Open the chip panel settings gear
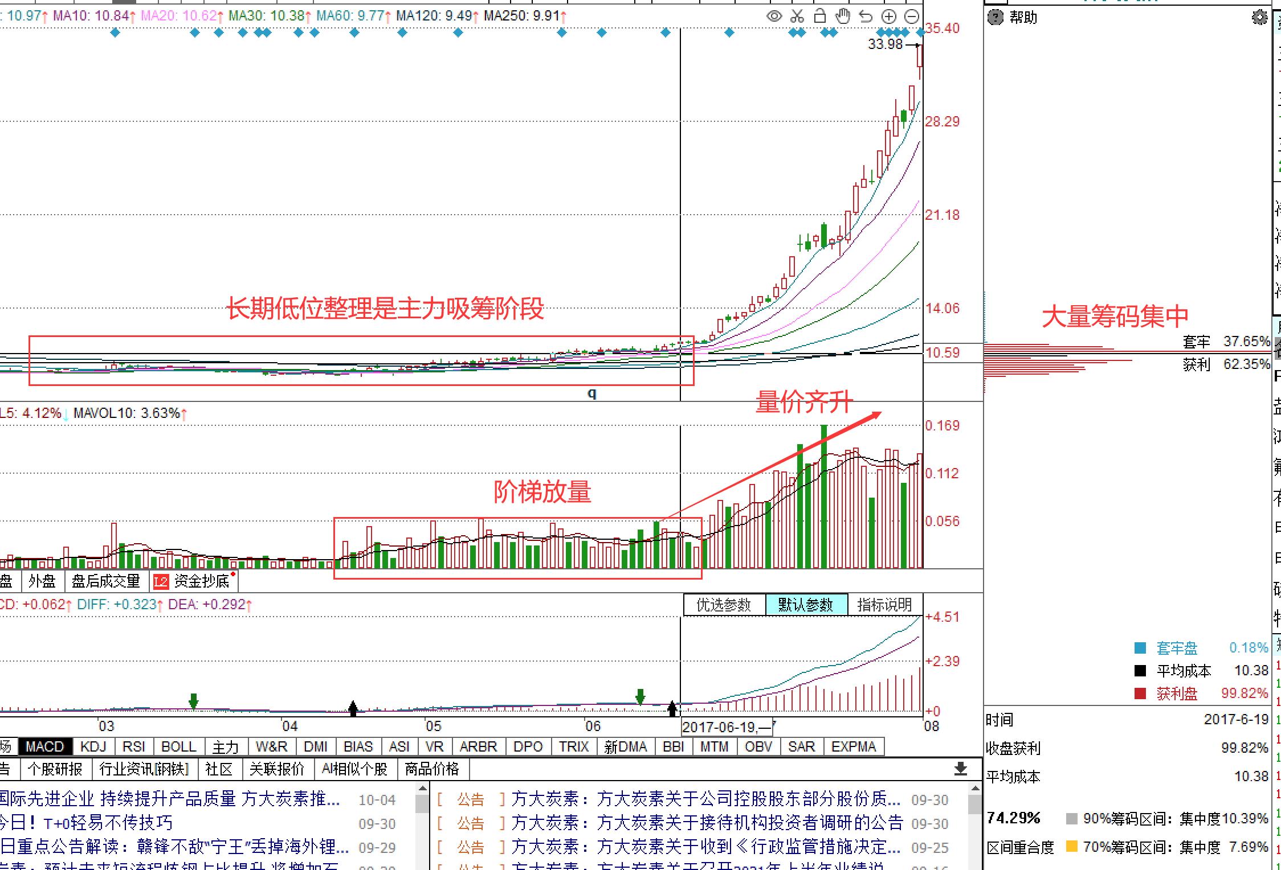 point(1260,18)
